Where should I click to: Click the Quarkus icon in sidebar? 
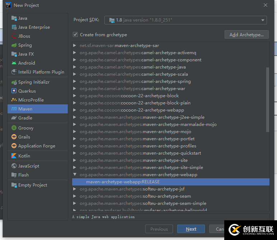pos(14,91)
